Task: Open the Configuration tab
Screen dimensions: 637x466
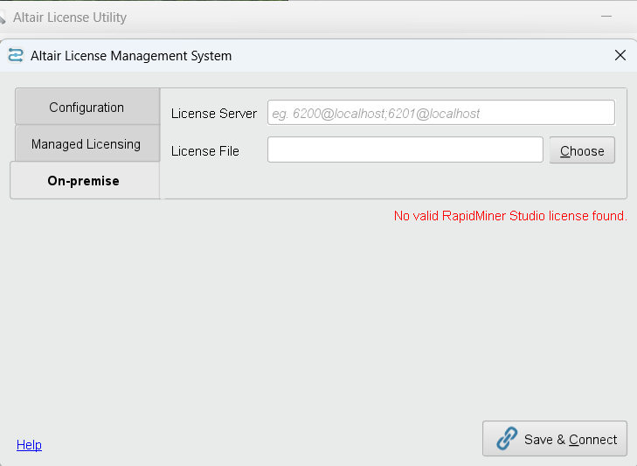Action: [87, 107]
